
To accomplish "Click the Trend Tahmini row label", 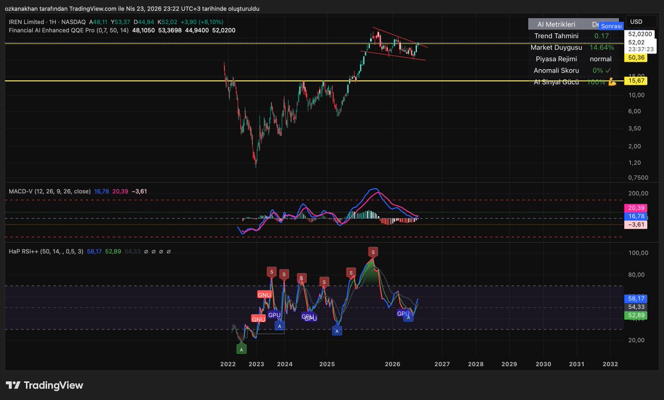I will point(557,36).
